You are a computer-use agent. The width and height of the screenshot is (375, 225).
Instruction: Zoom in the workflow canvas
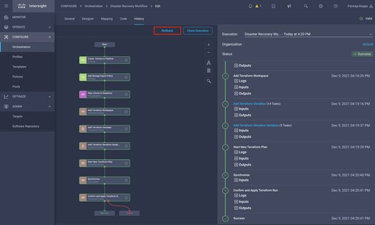pos(209,45)
